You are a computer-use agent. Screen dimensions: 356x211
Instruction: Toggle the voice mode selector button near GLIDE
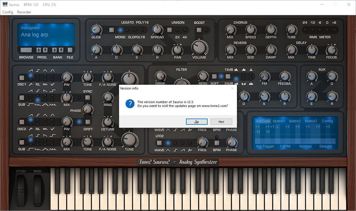[x=111, y=30]
